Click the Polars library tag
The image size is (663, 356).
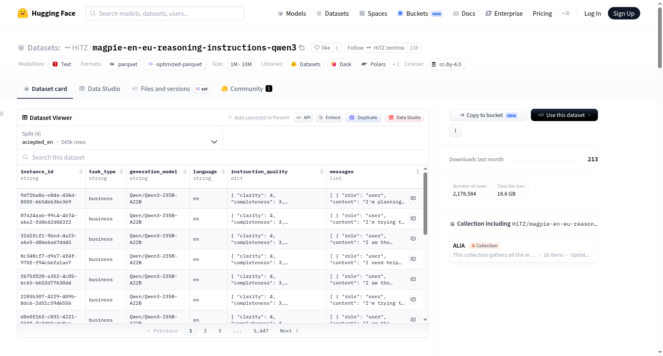[x=373, y=64]
